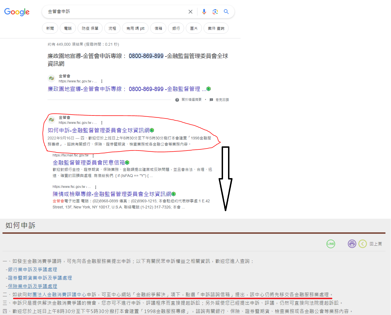This screenshot has width=391, height=315.
Task: Open 金融監督管理委員會民意信箱 link
Action: click(89, 163)
